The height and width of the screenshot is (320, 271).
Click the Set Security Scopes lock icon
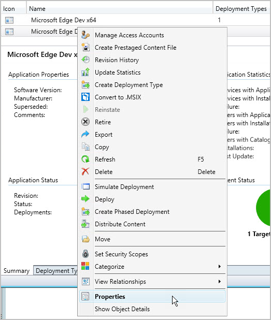click(x=85, y=254)
